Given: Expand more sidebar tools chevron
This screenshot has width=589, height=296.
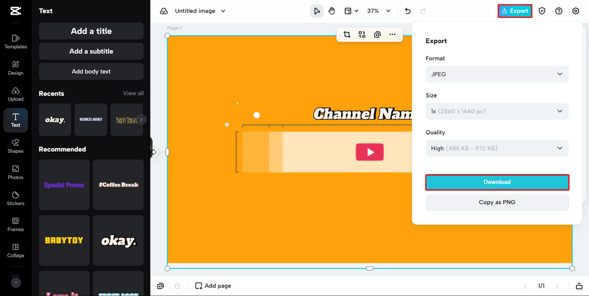Looking at the screenshot, I should click(16, 283).
